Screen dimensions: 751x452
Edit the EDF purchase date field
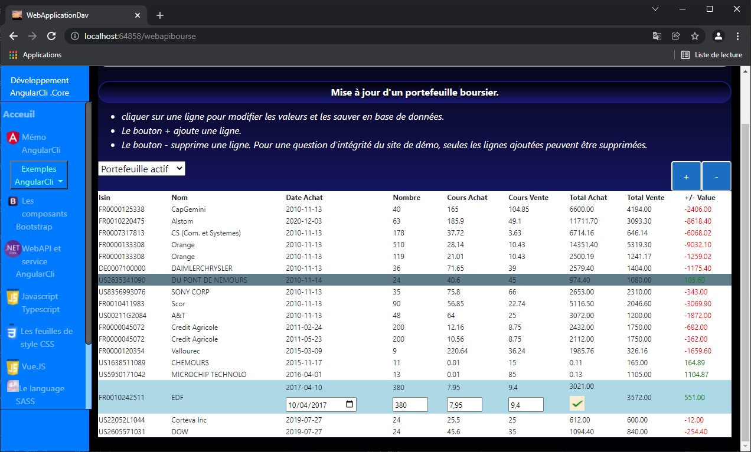pyautogui.click(x=321, y=405)
